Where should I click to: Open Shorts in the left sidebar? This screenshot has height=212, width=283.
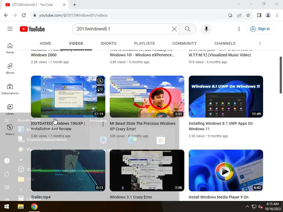pos(10,69)
